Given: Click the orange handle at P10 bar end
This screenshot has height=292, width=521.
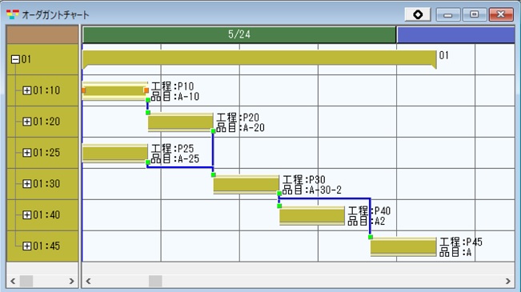Looking at the screenshot, I should pos(146,90).
